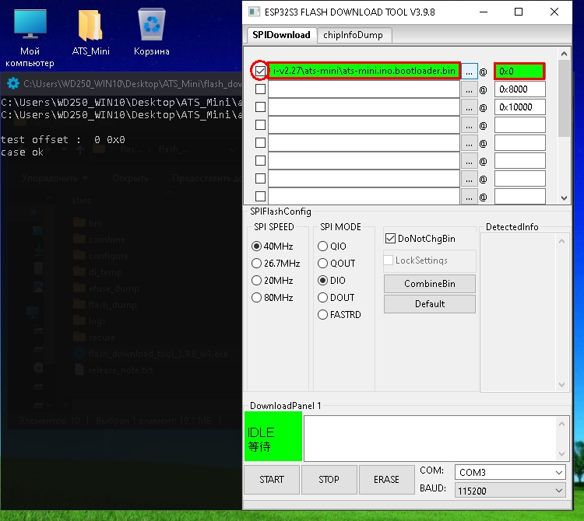
Task: Click 'test offset : 0 0x0' console line
Action: point(63,139)
